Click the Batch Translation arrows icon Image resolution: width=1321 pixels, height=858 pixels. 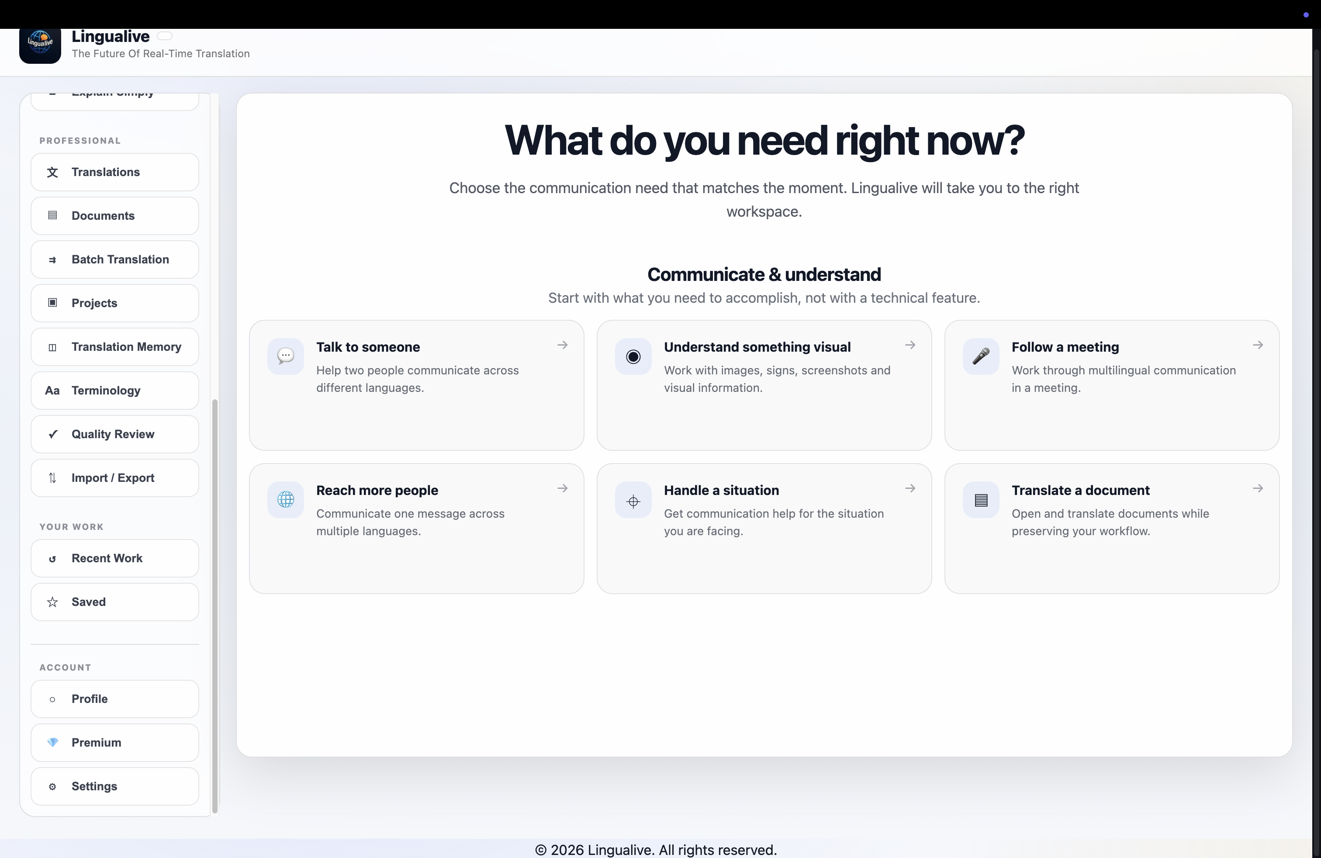52,259
